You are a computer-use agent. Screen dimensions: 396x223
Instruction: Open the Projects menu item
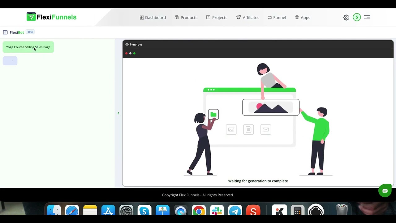217,18
